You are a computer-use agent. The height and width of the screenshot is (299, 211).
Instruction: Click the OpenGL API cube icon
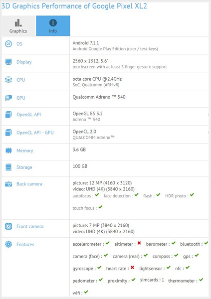pos(8,115)
